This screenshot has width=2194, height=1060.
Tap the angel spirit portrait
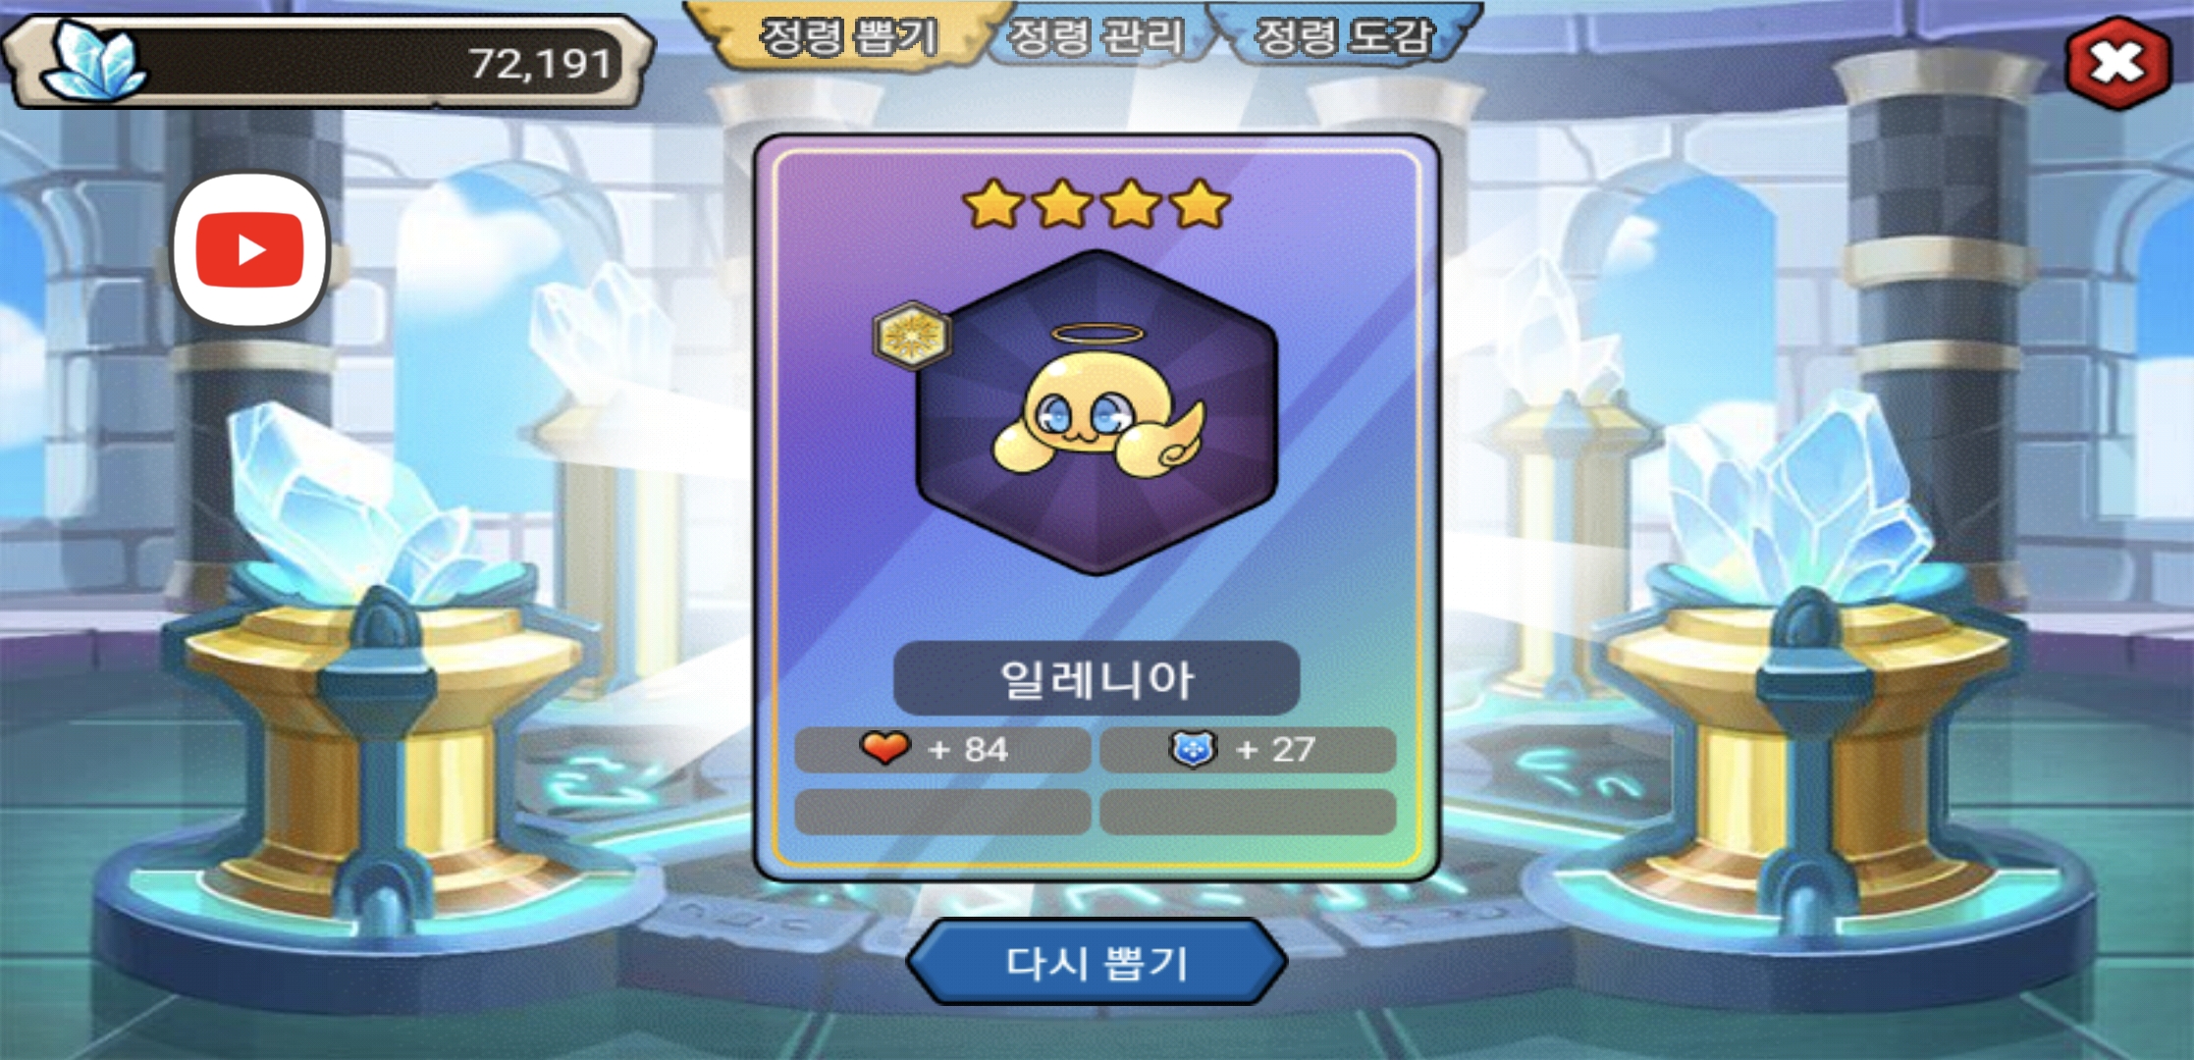pyautogui.click(x=1097, y=412)
